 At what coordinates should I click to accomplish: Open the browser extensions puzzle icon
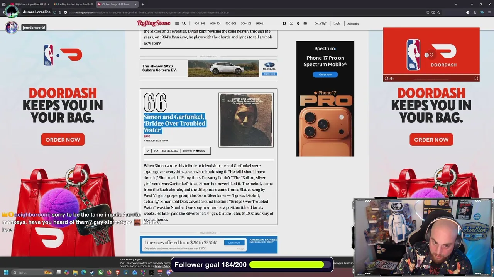[475, 12]
